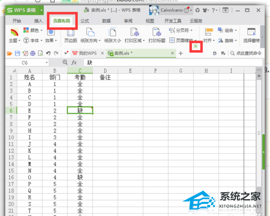The height and width of the screenshot is (216, 270).
Task: Click the 打印标题 print titles icon
Action: click(x=157, y=36)
